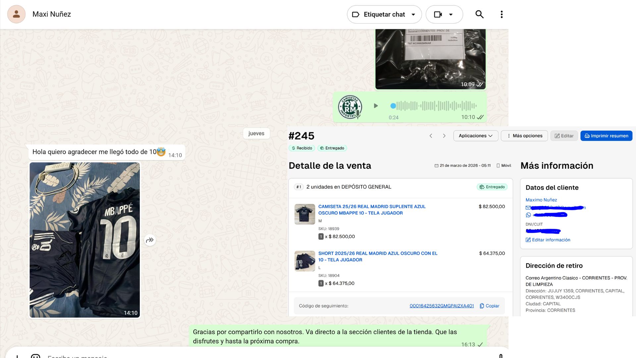Open the Más opciones menu

[524, 136]
